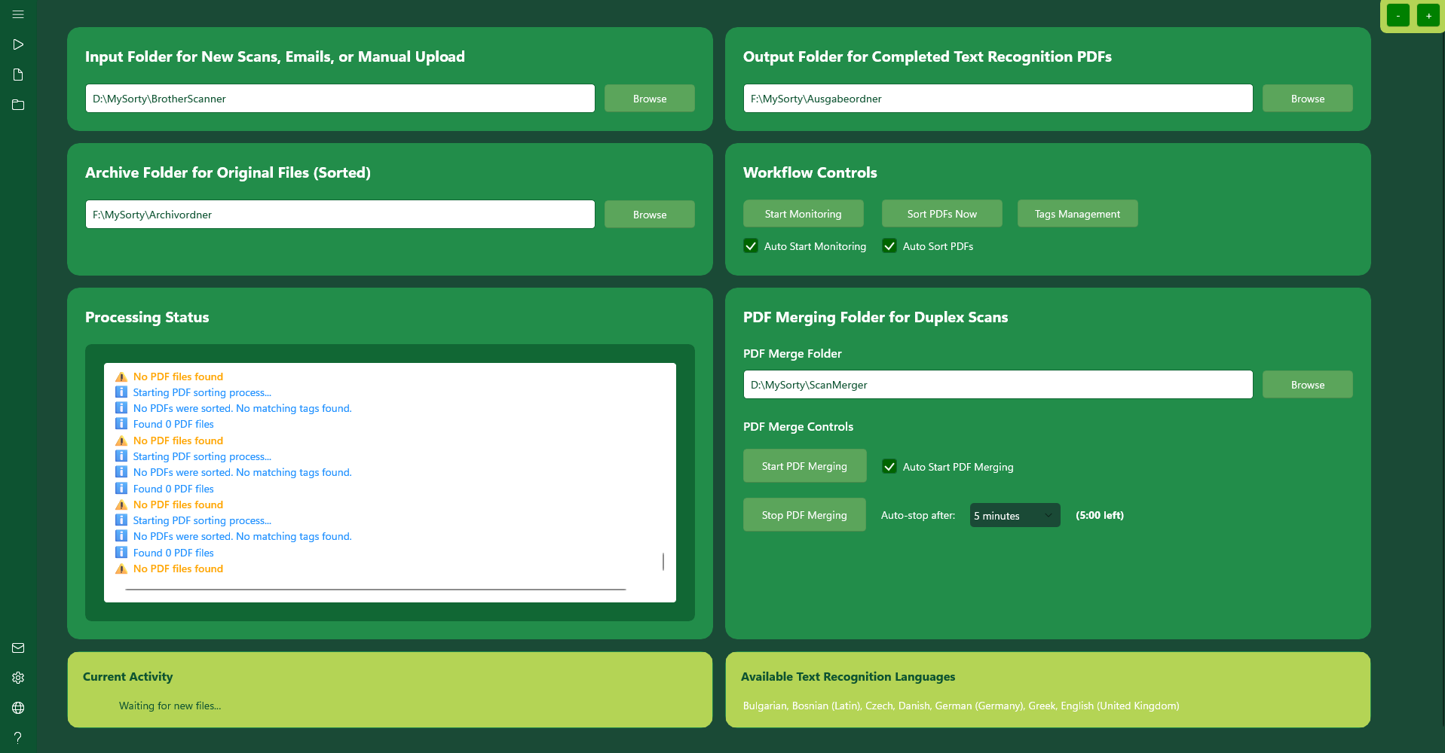Browse for the PDF Merge Folder
The image size is (1445, 753).
click(x=1307, y=384)
